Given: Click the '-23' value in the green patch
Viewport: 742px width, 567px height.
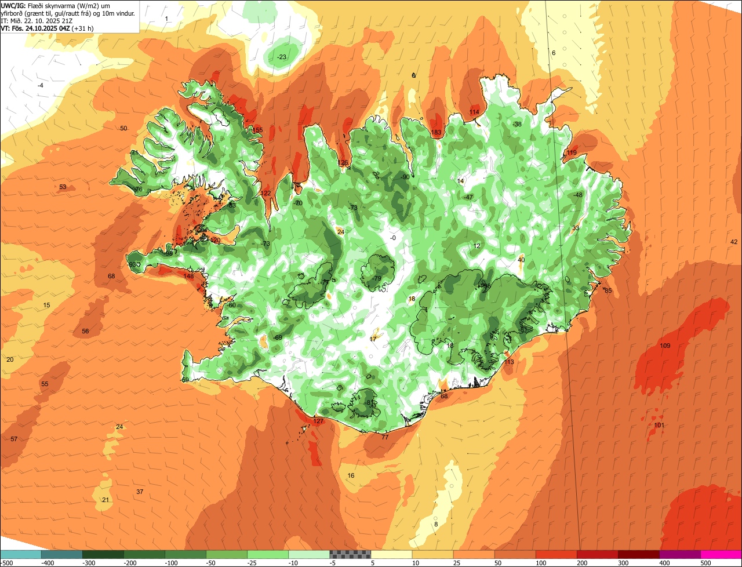Looking at the screenshot, I should pos(282,57).
